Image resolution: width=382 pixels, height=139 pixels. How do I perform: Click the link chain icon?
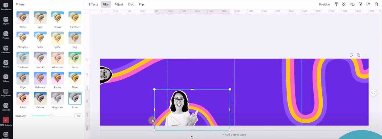point(352,4)
